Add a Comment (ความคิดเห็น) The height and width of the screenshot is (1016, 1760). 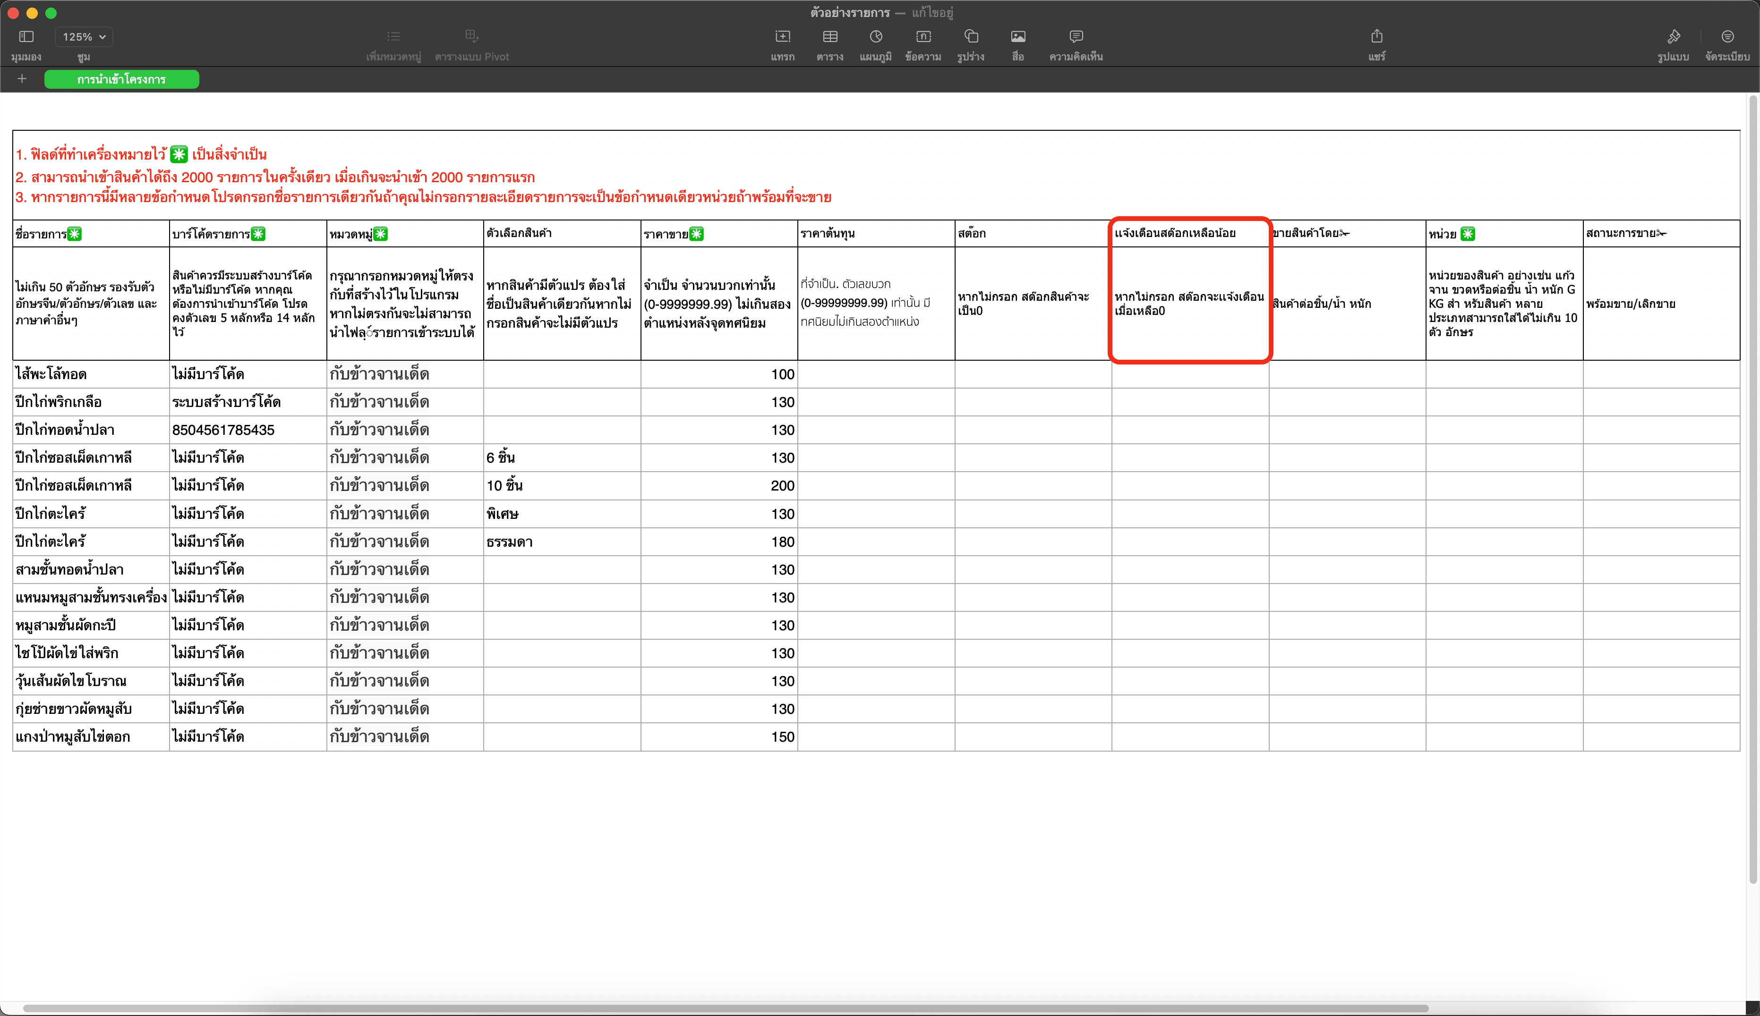coord(1076,36)
